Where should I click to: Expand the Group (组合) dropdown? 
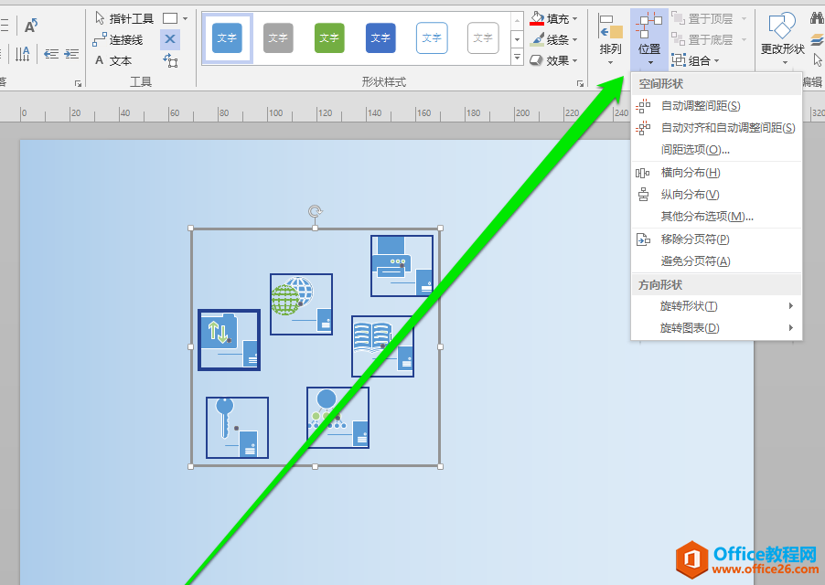[x=696, y=60]
